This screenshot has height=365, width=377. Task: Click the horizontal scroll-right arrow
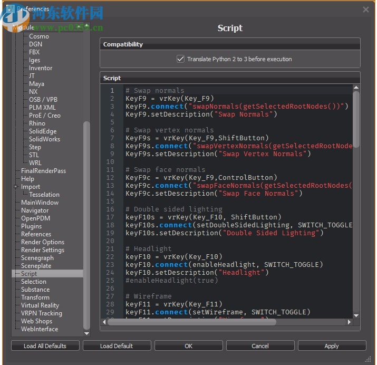[x=349, y=322]
